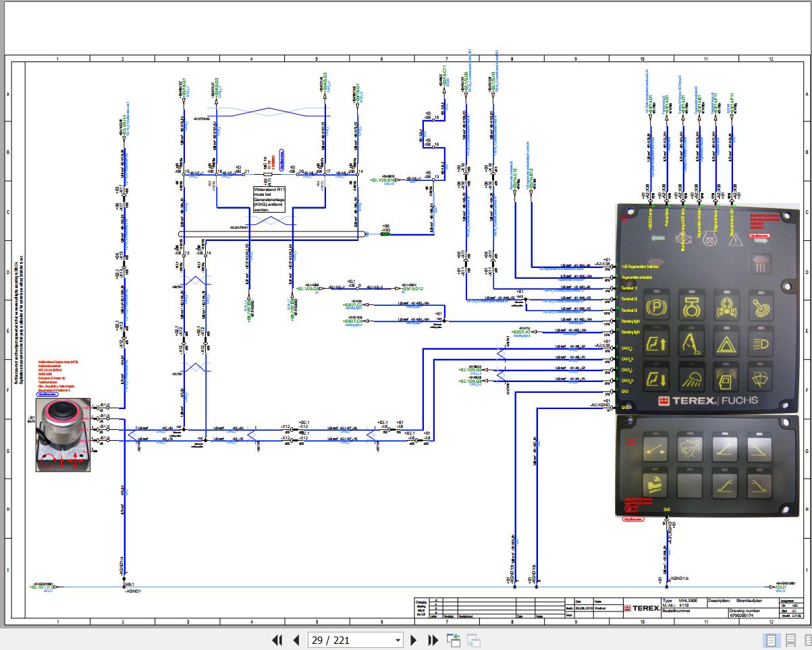The image size is (812, 650).
Task: Follow the green +03/27.A7 cross-reference
Action: click(x=521, y=332)
